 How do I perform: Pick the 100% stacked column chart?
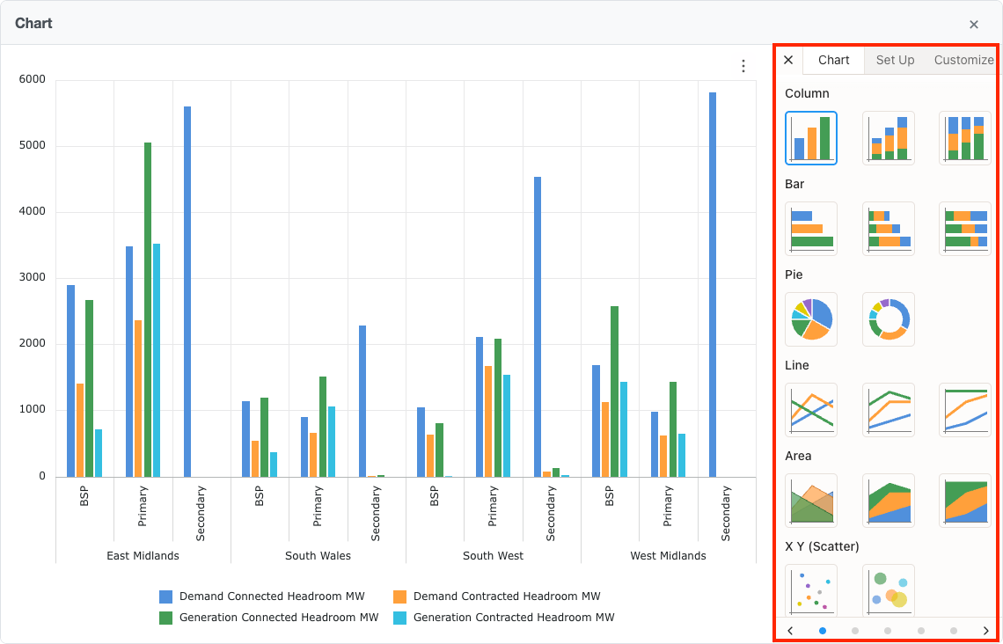(965, 137)
